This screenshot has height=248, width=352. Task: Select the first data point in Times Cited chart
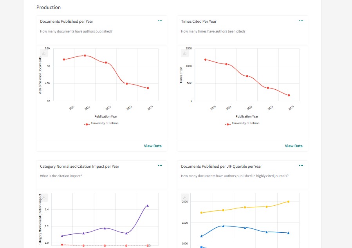point(205,60)
